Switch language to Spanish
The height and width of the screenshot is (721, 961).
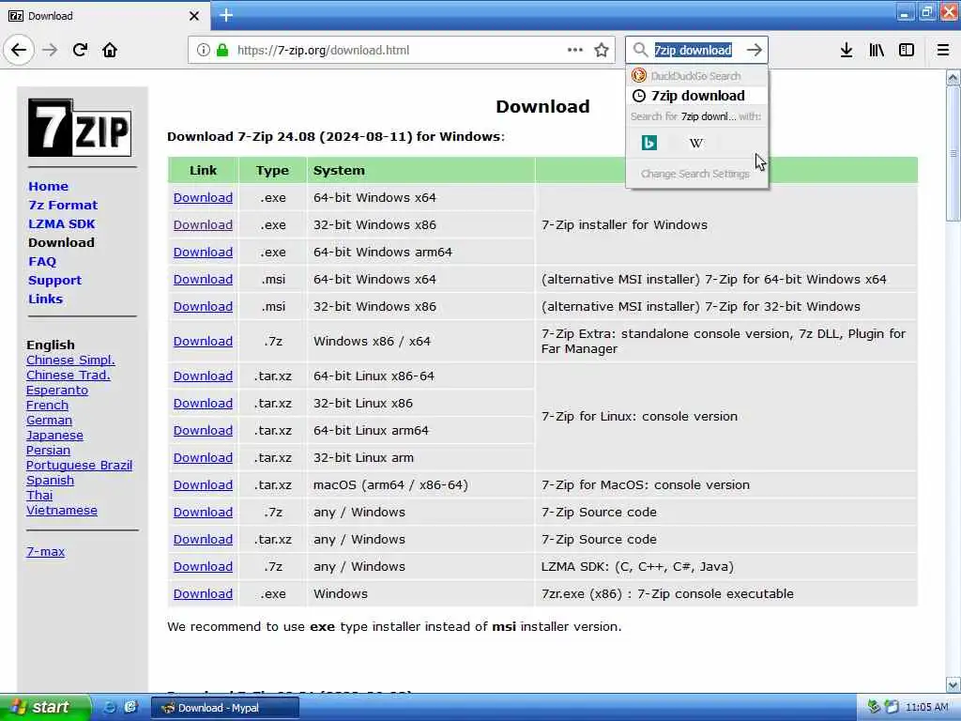pyautogui.click(x=50, y=480)
